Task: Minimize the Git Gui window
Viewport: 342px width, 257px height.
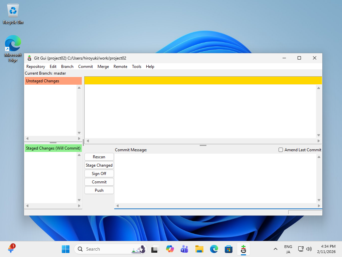Action: 284,58
